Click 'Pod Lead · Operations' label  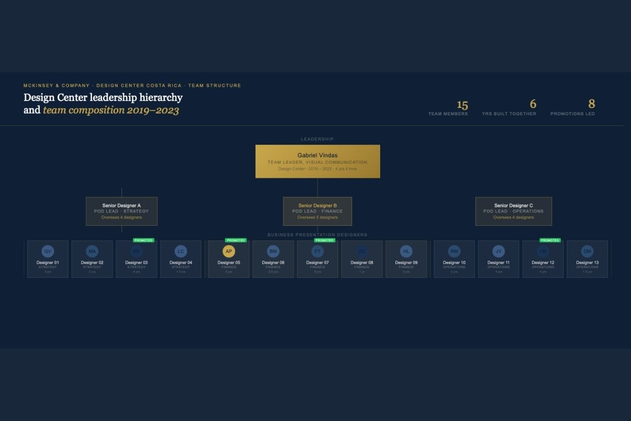514,212
